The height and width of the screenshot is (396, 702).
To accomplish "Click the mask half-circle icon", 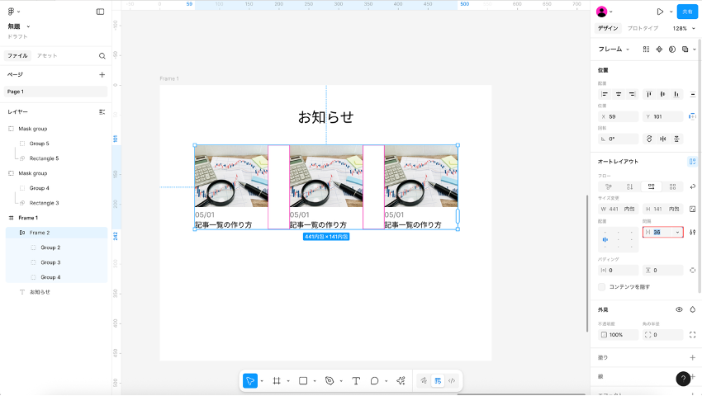I will pyautogui.click(x=672, y=49).
